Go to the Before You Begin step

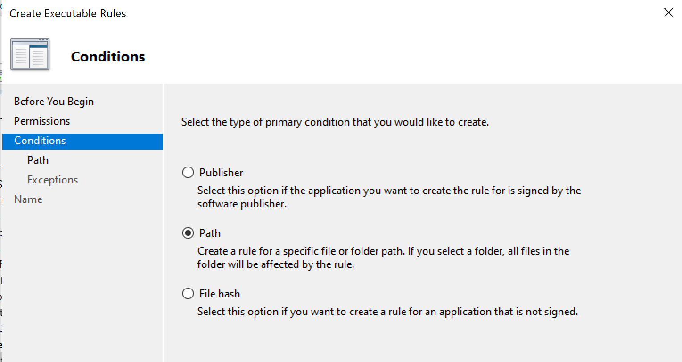(x=54, y=102)
